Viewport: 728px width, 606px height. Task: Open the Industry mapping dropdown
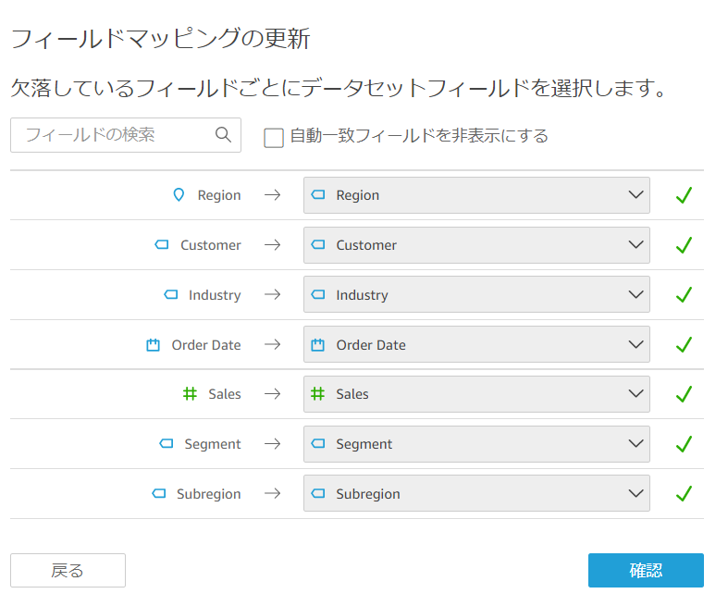coord(476,295)
